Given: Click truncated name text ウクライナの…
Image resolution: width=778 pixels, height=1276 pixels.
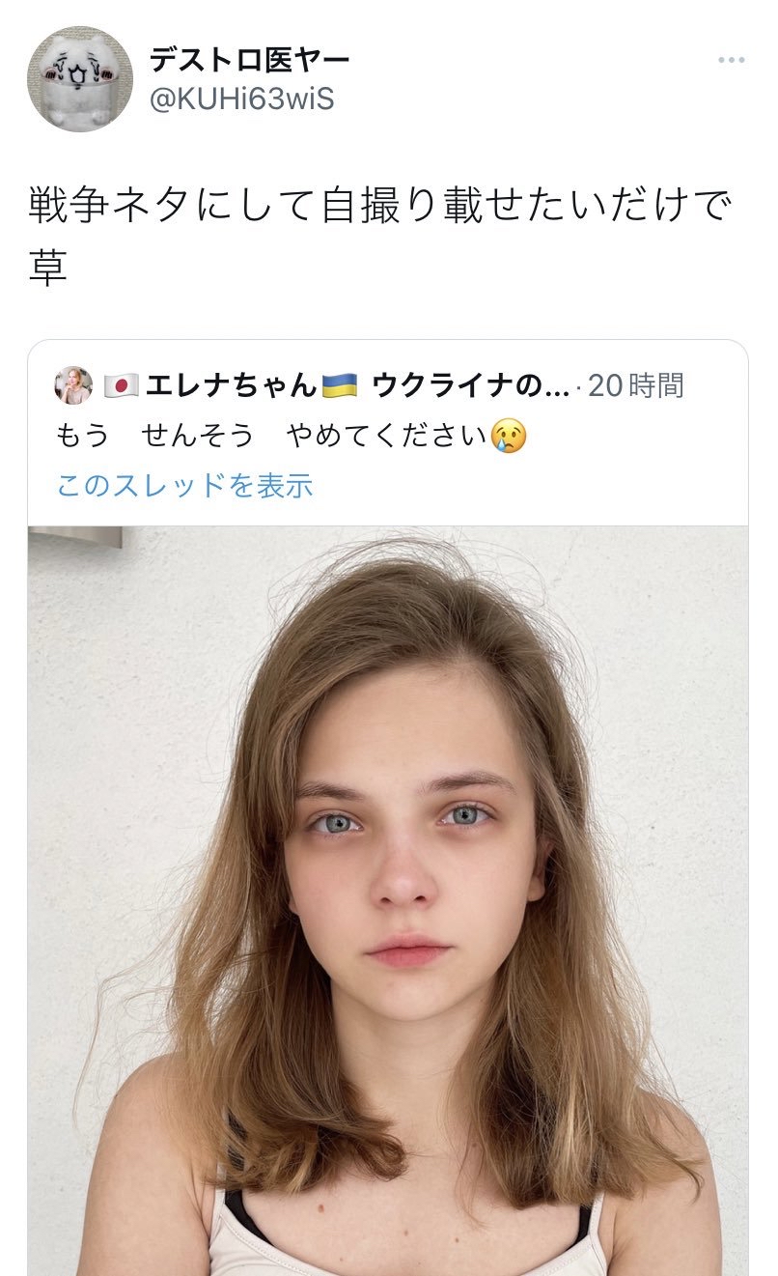Looking at the screenshot, I should click(x=470, y=385).
